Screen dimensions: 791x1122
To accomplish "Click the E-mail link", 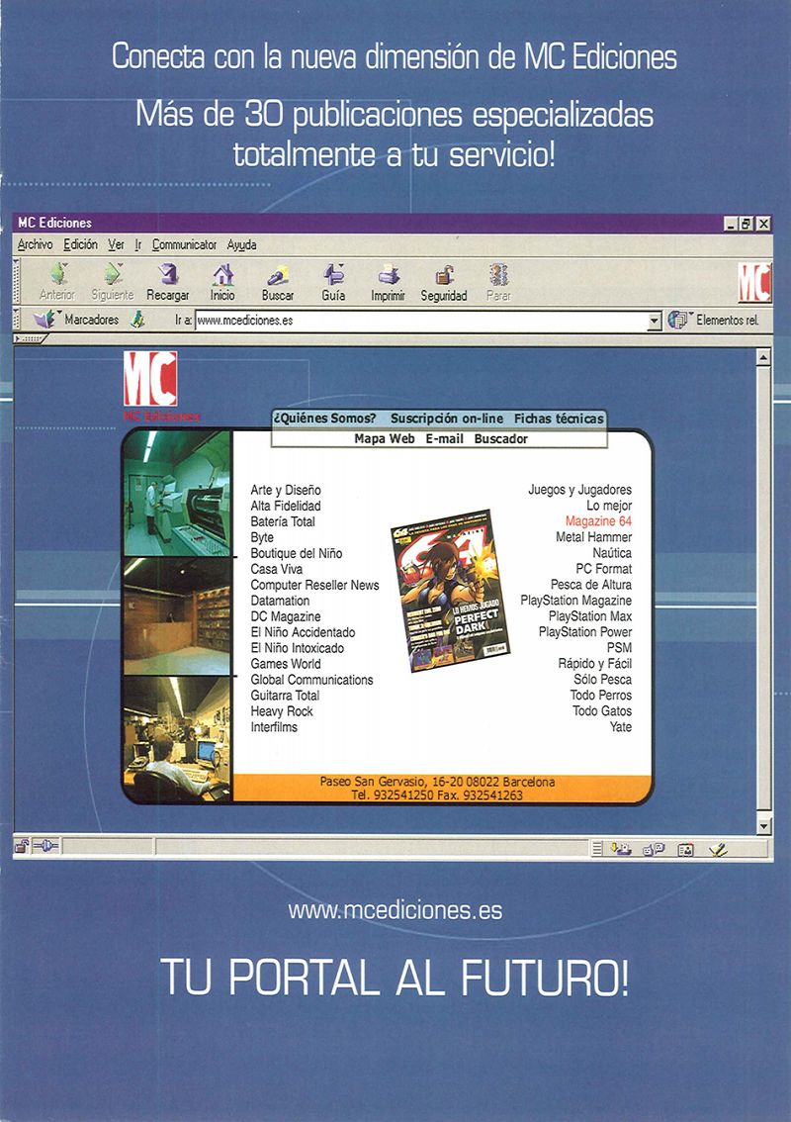I will (444, 438).
